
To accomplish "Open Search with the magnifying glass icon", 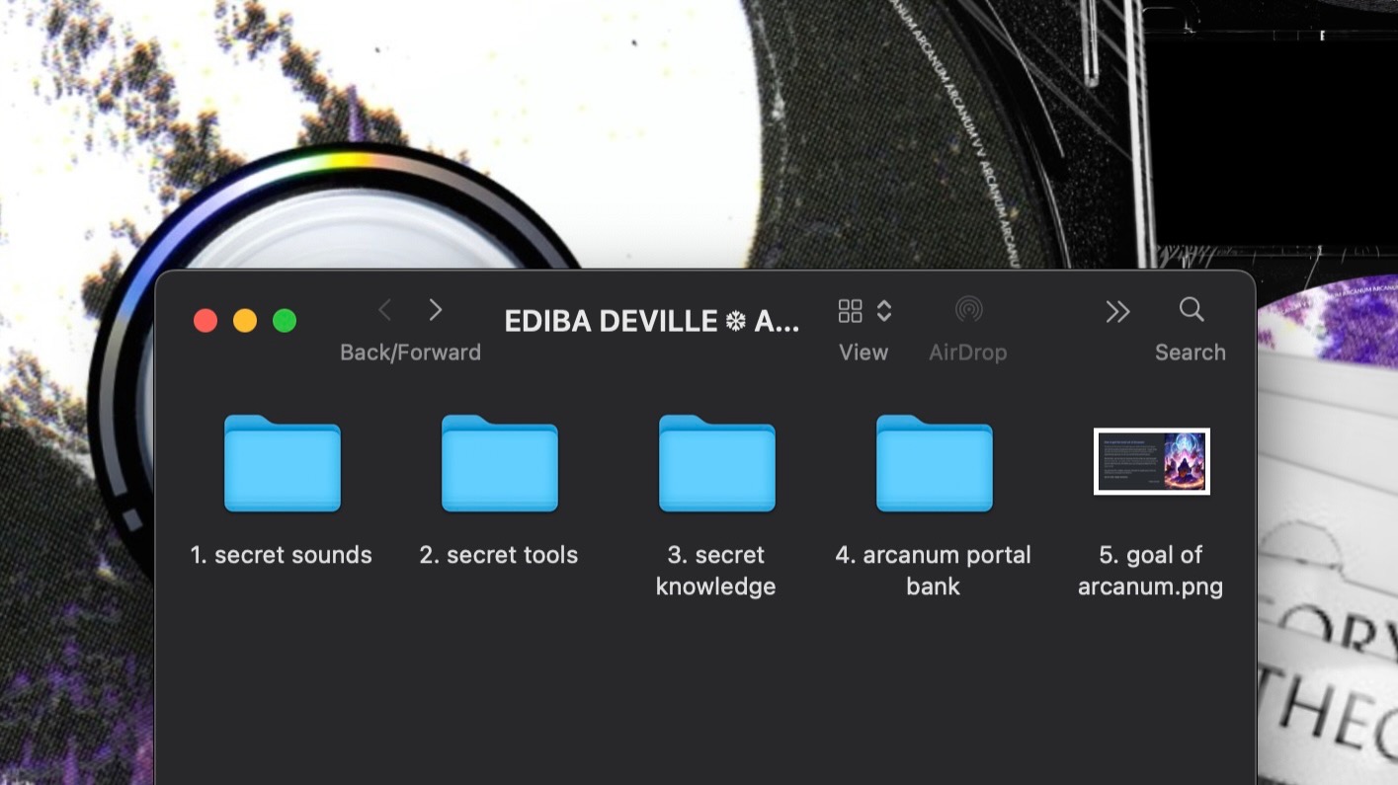I will point(1192,310).
